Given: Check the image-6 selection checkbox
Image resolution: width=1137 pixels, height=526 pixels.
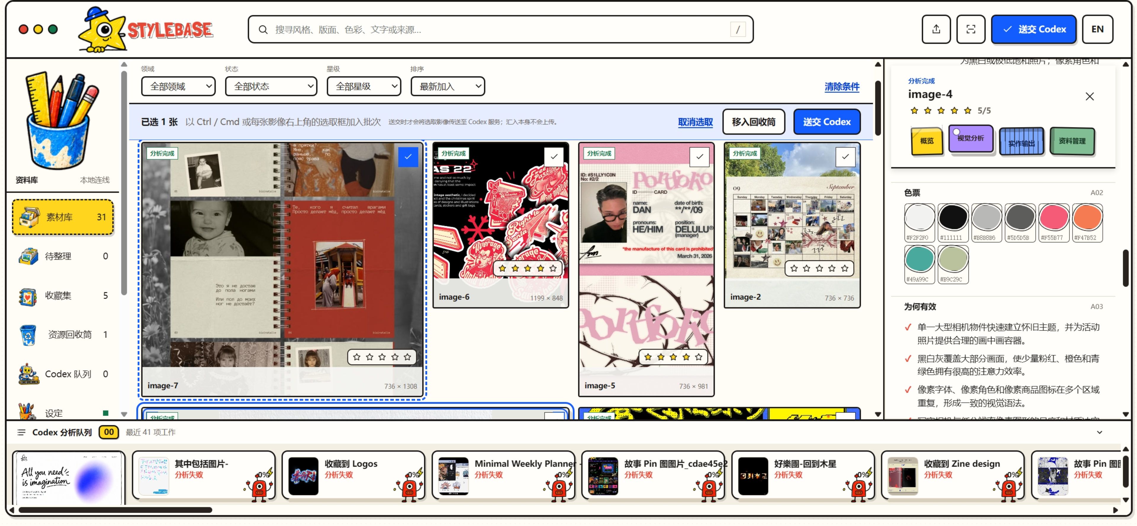Looking at the screenshot, I should [x=554, y=157].
